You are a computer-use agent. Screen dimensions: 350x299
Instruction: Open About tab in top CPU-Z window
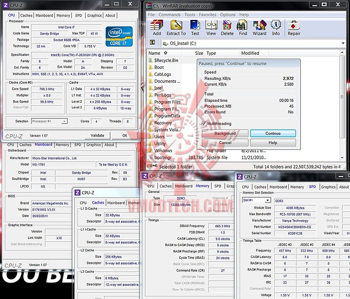pos(110,16)
